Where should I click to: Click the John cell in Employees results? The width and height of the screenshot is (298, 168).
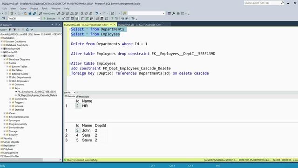(x=86, y=130)
